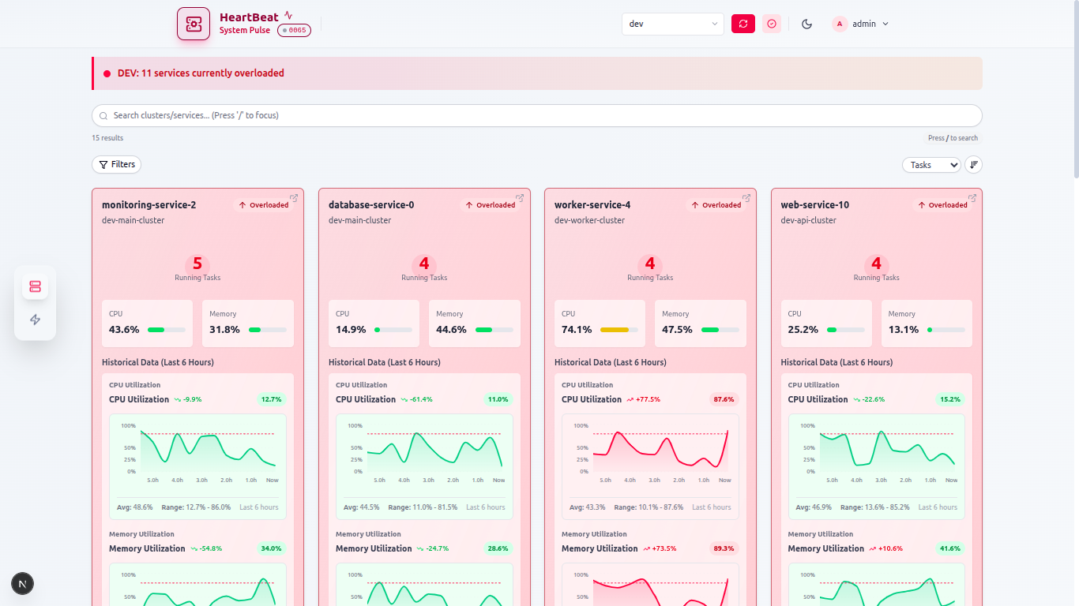Open the Filters panel

coord(116,164)
